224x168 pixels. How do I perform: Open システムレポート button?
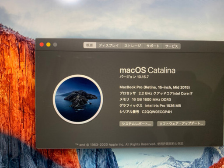[136, 124]
